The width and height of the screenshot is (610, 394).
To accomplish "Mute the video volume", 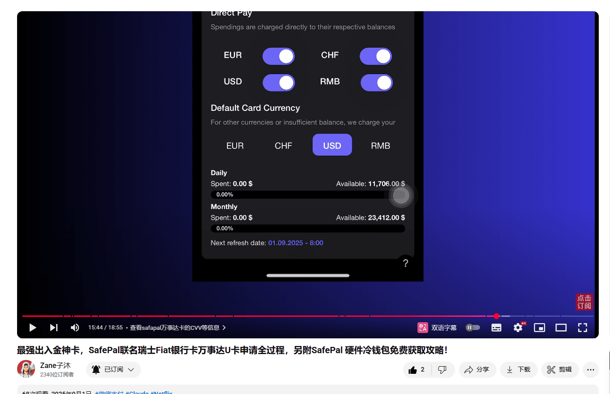I will [x=75, y=328].
